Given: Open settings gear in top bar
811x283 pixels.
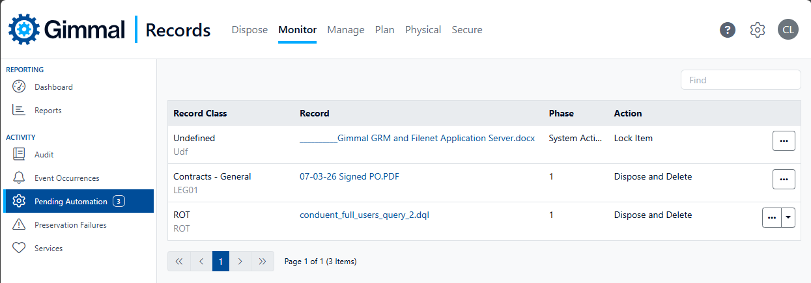Looking at the screenshot, I should tap(757, 30).
